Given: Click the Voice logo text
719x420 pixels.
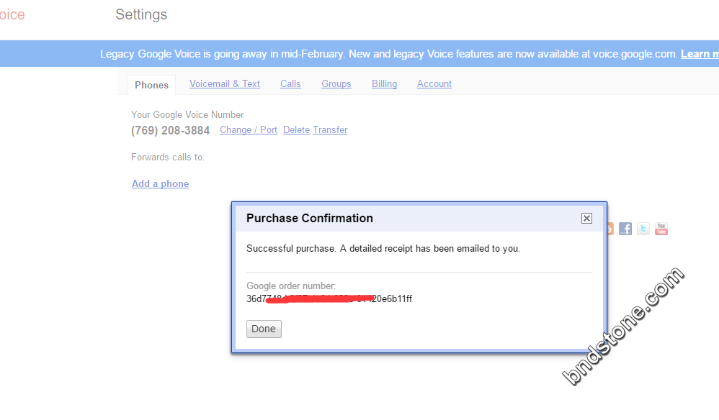Looking at the screenshot, I should [x=12, y=14].
